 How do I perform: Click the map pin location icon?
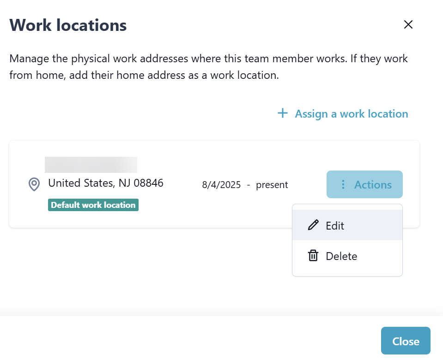(34, 184)
